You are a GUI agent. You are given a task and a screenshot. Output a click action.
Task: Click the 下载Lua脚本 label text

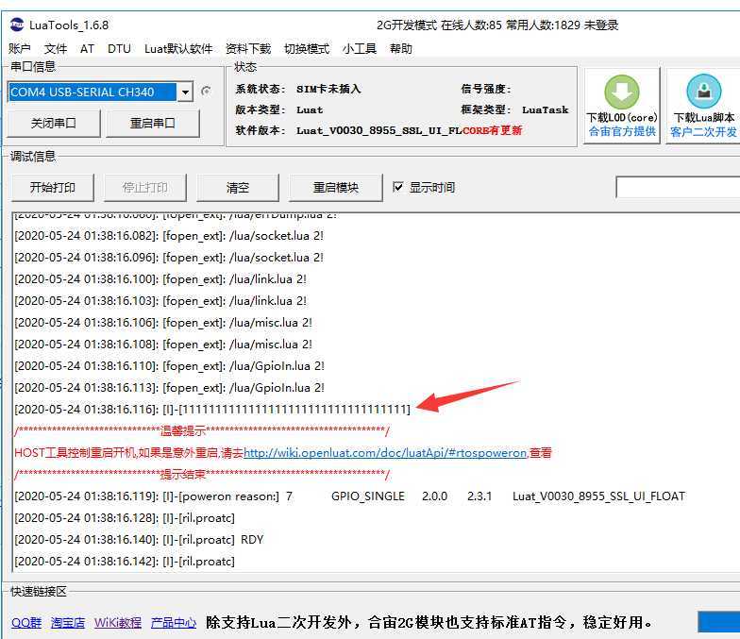704,117
